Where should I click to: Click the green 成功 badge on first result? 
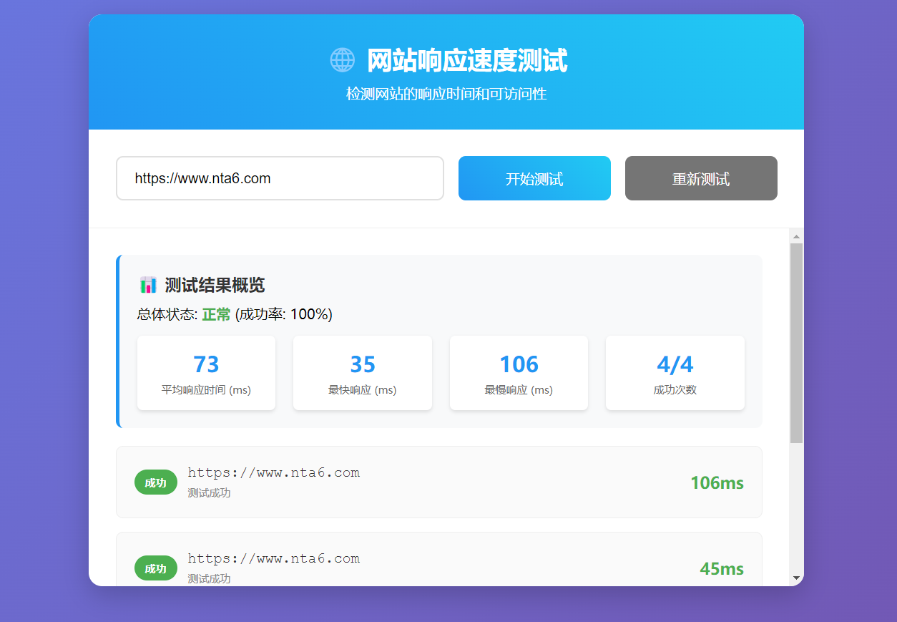(155, 482)
